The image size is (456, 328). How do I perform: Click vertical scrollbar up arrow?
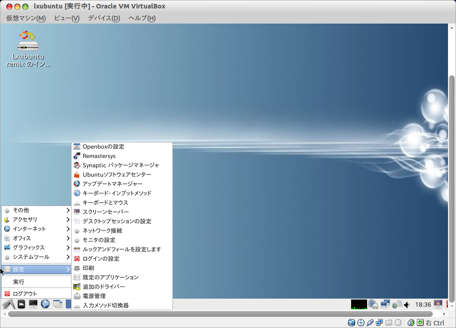click(x=452, y=28)
